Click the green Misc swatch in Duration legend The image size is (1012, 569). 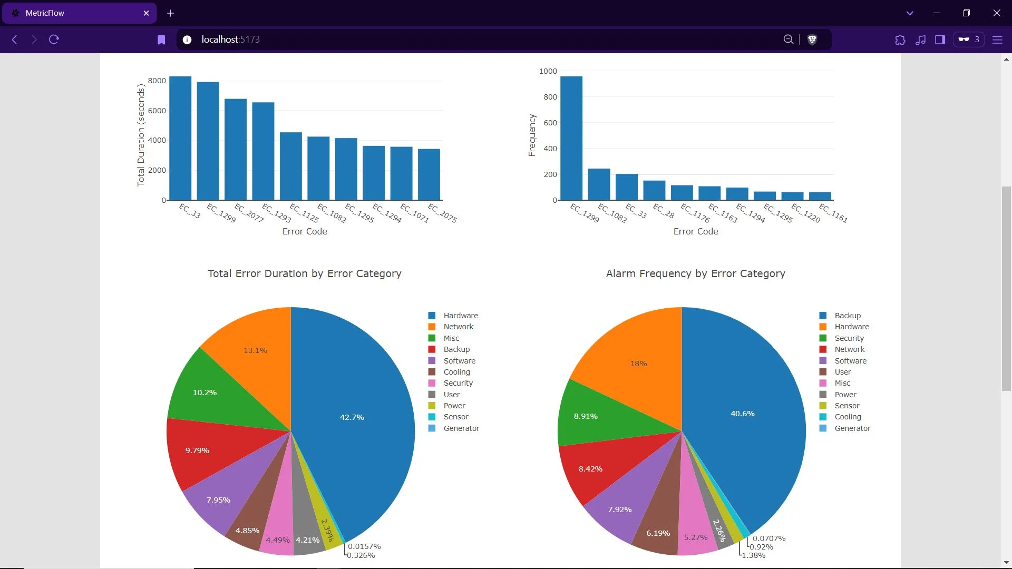coord(432,338)
